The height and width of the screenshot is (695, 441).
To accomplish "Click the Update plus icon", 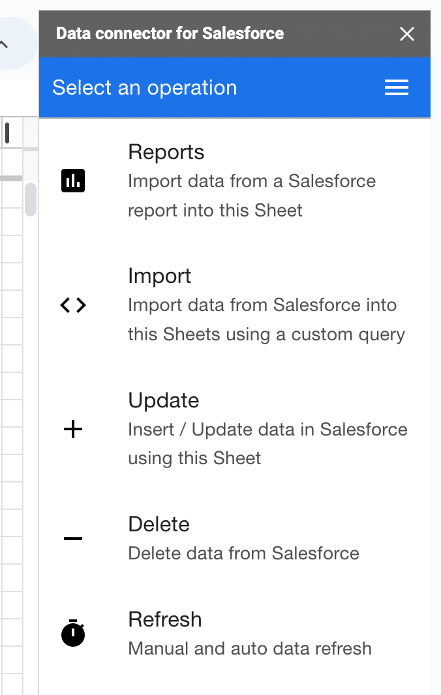I will (x=73, y=429).
